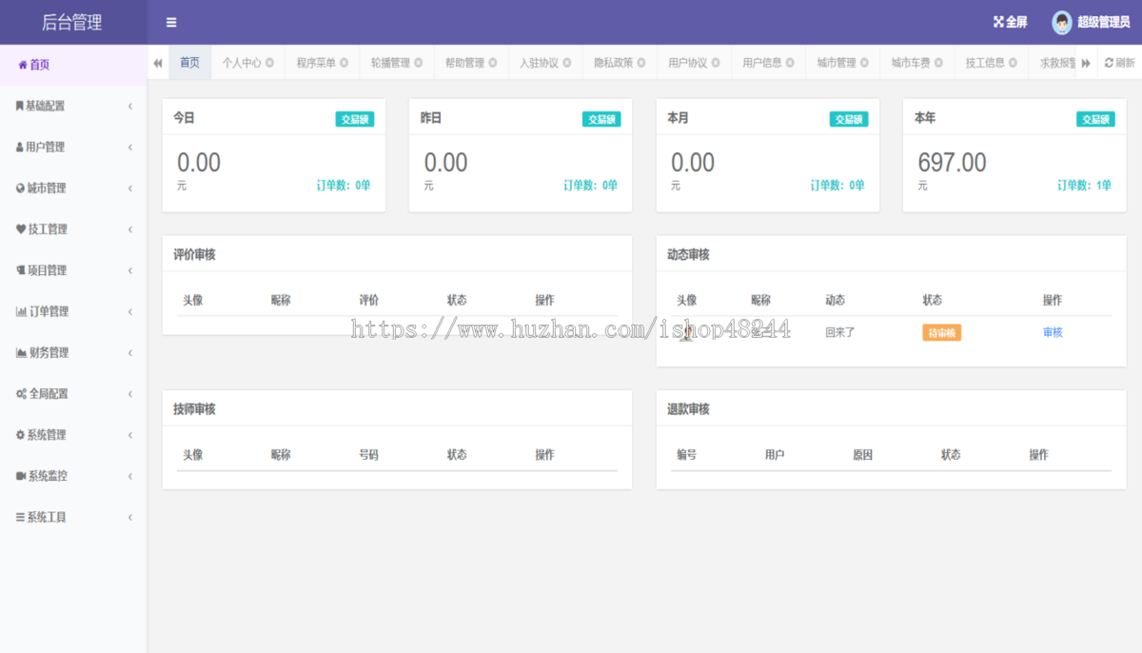
Task: Expand 城市管理 using its chevron arrow
Action: tap(129, 188)
